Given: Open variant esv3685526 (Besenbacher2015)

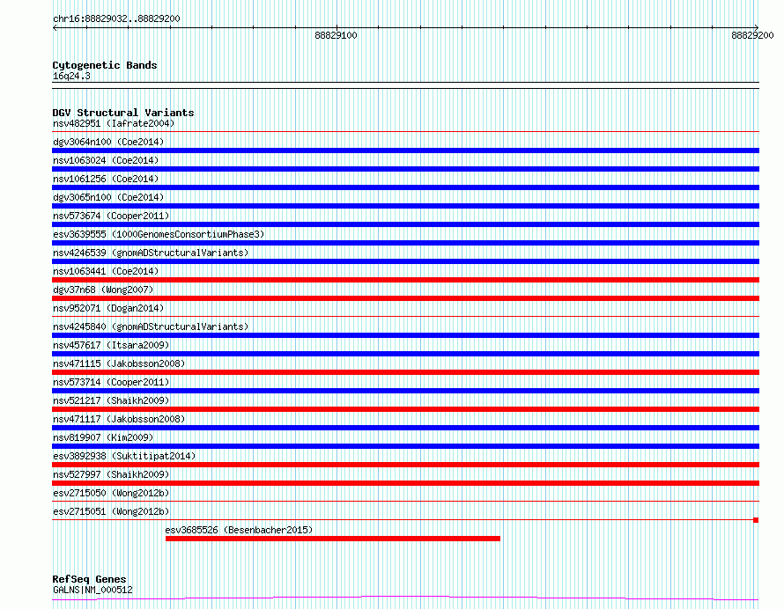Looking at the screenshot, I should 239,530.
